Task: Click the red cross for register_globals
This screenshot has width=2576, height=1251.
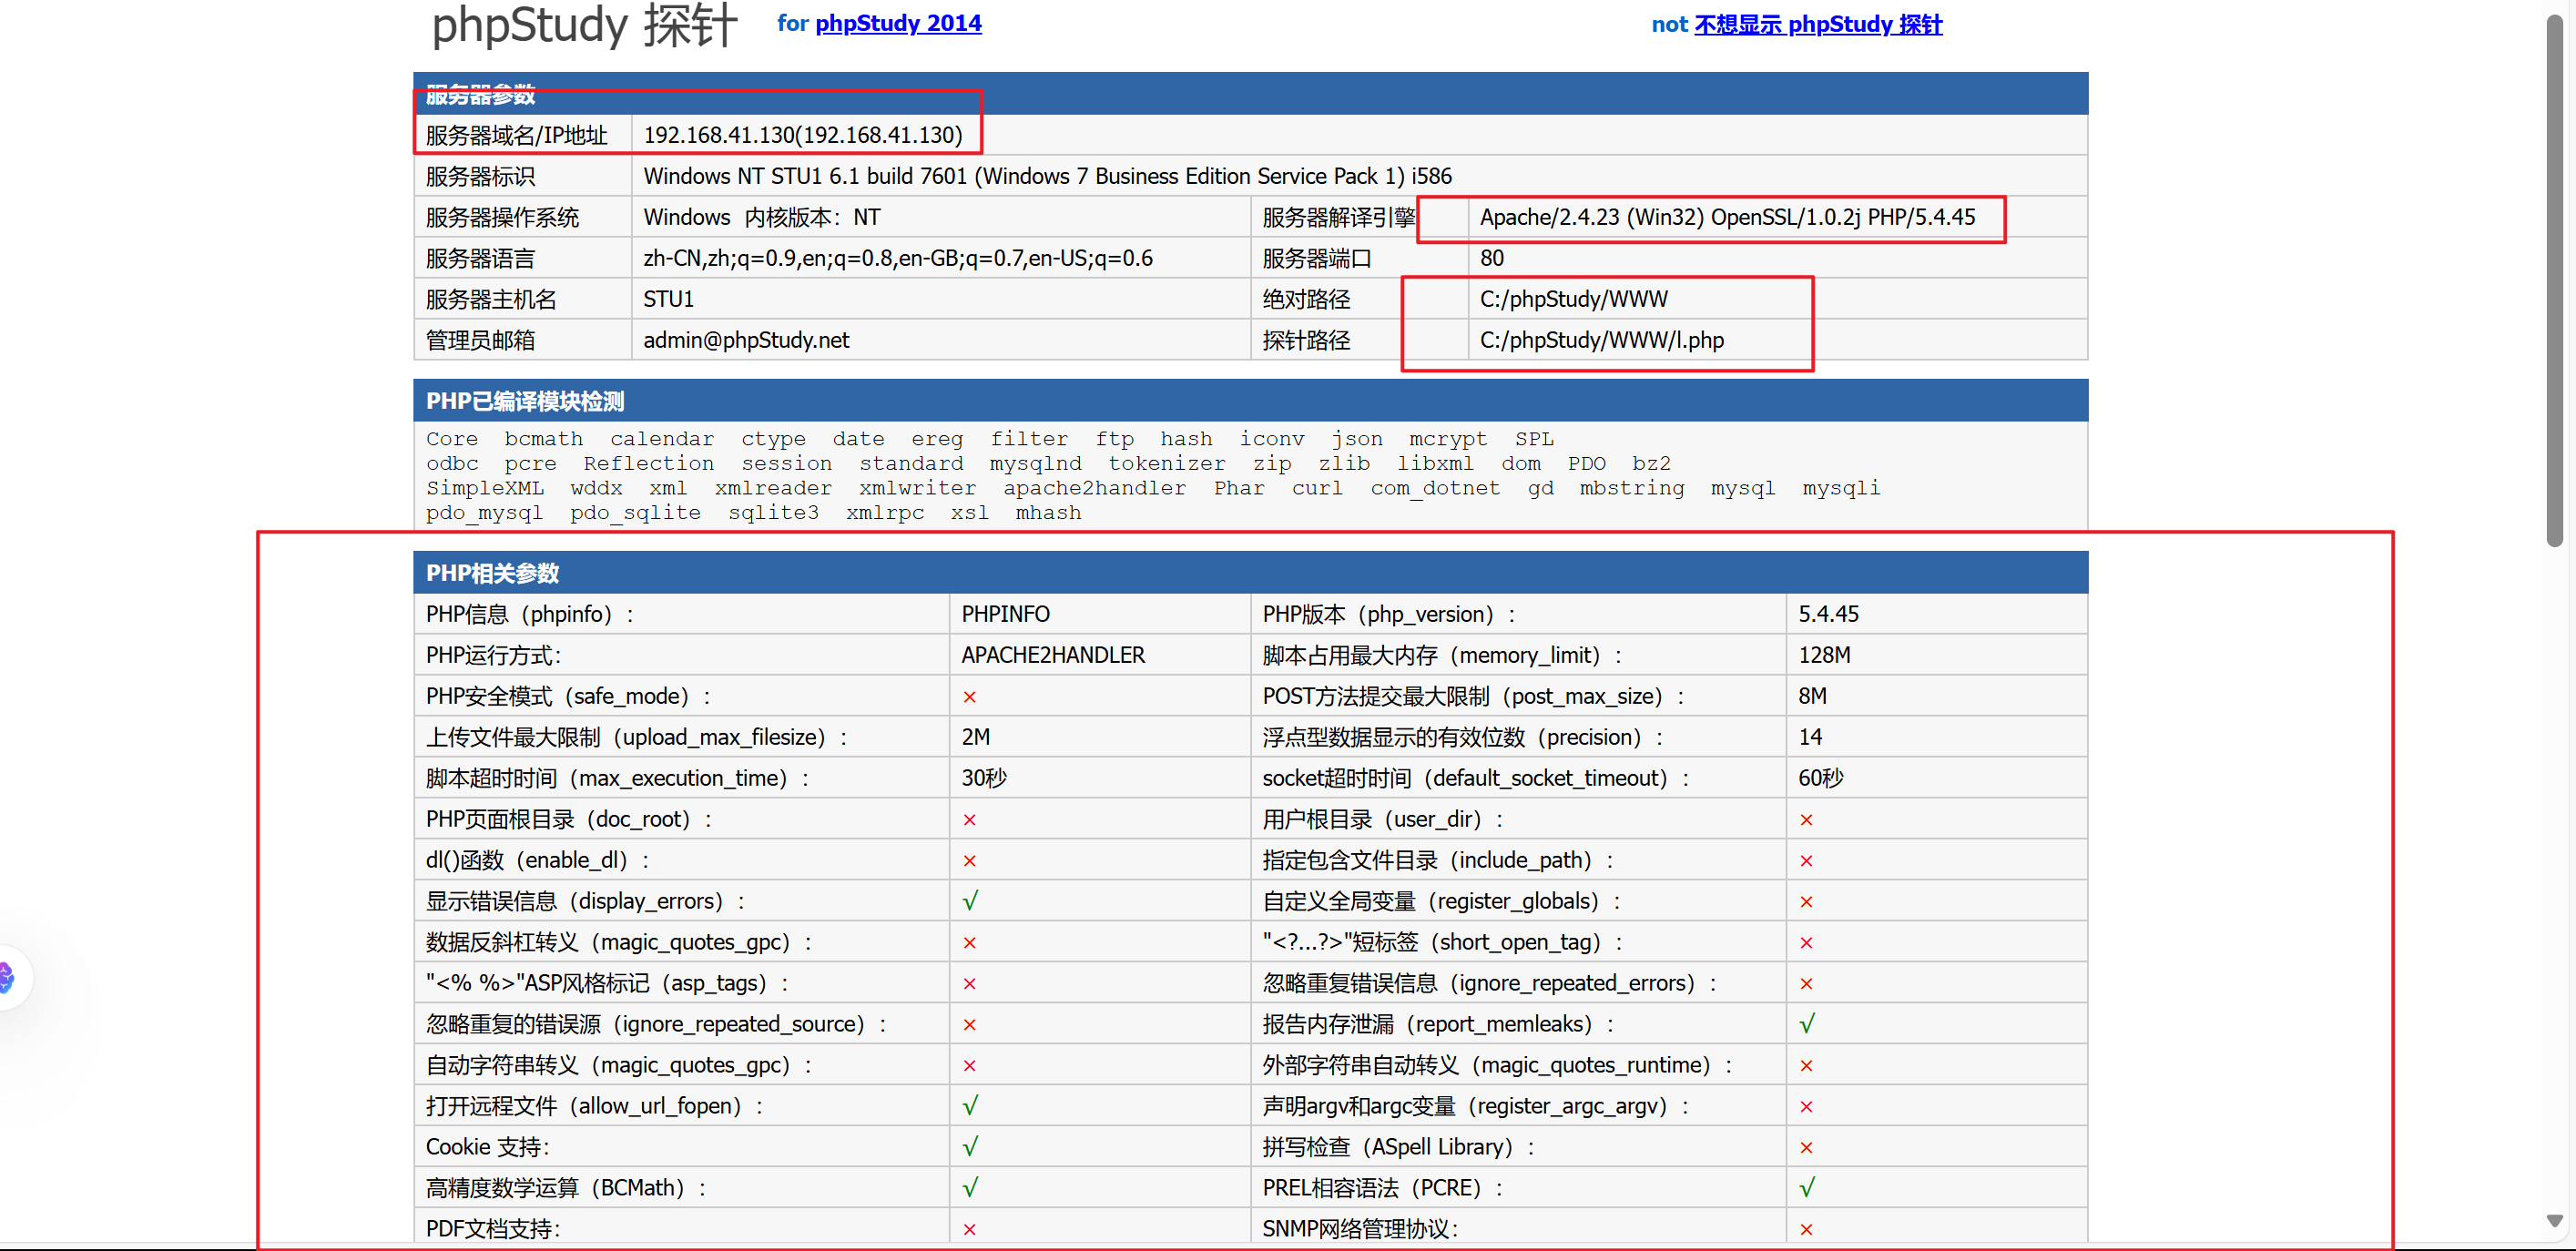Action: [x=1806, y=902]
